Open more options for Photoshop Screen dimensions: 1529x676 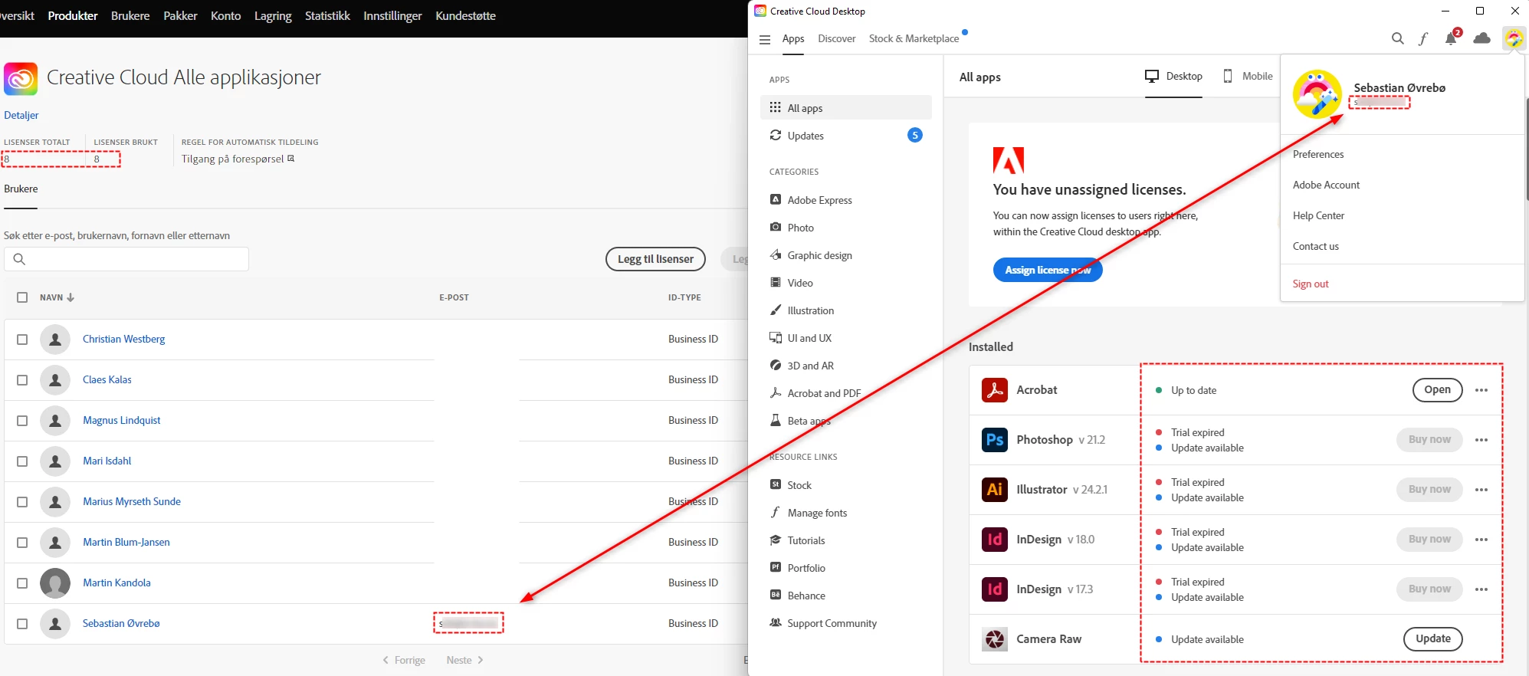1481,440
